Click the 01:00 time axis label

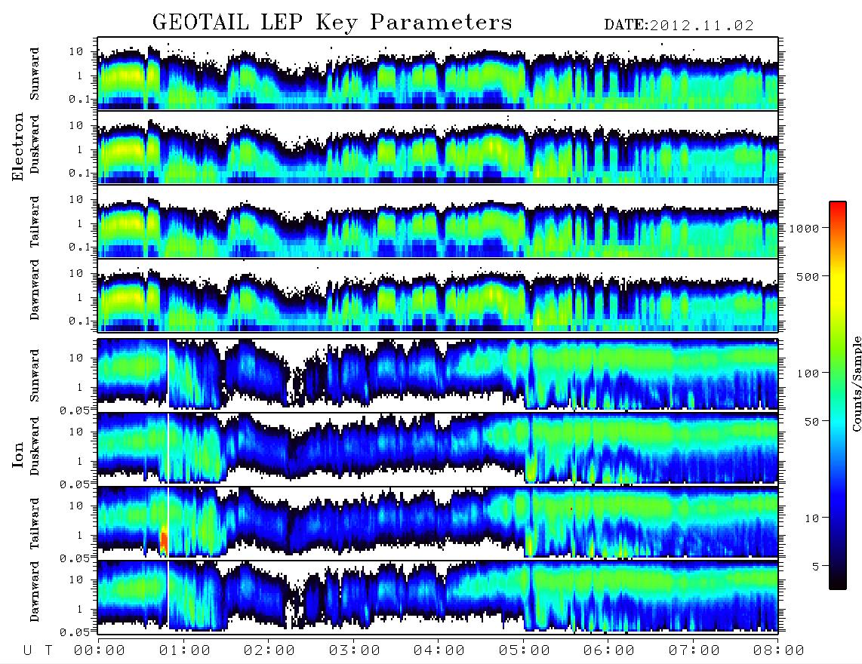point(185,651)
